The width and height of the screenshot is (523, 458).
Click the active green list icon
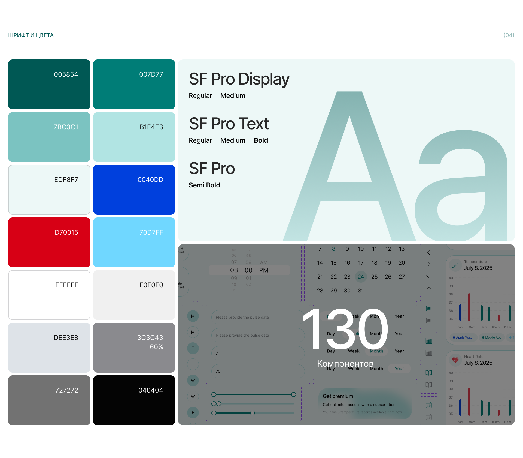click(x=429, y=309)
